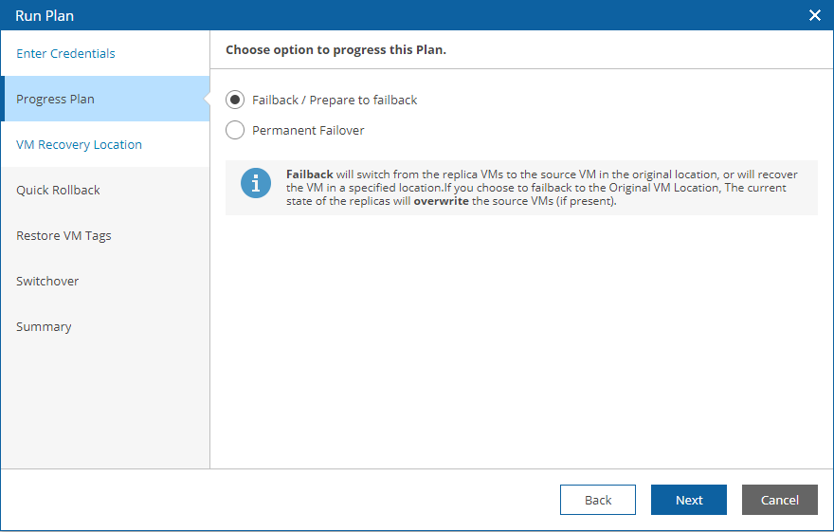Click the arrow pointer beside Progress Plan
The height and width of the screenshot is (532, 834).
(207, 99)
